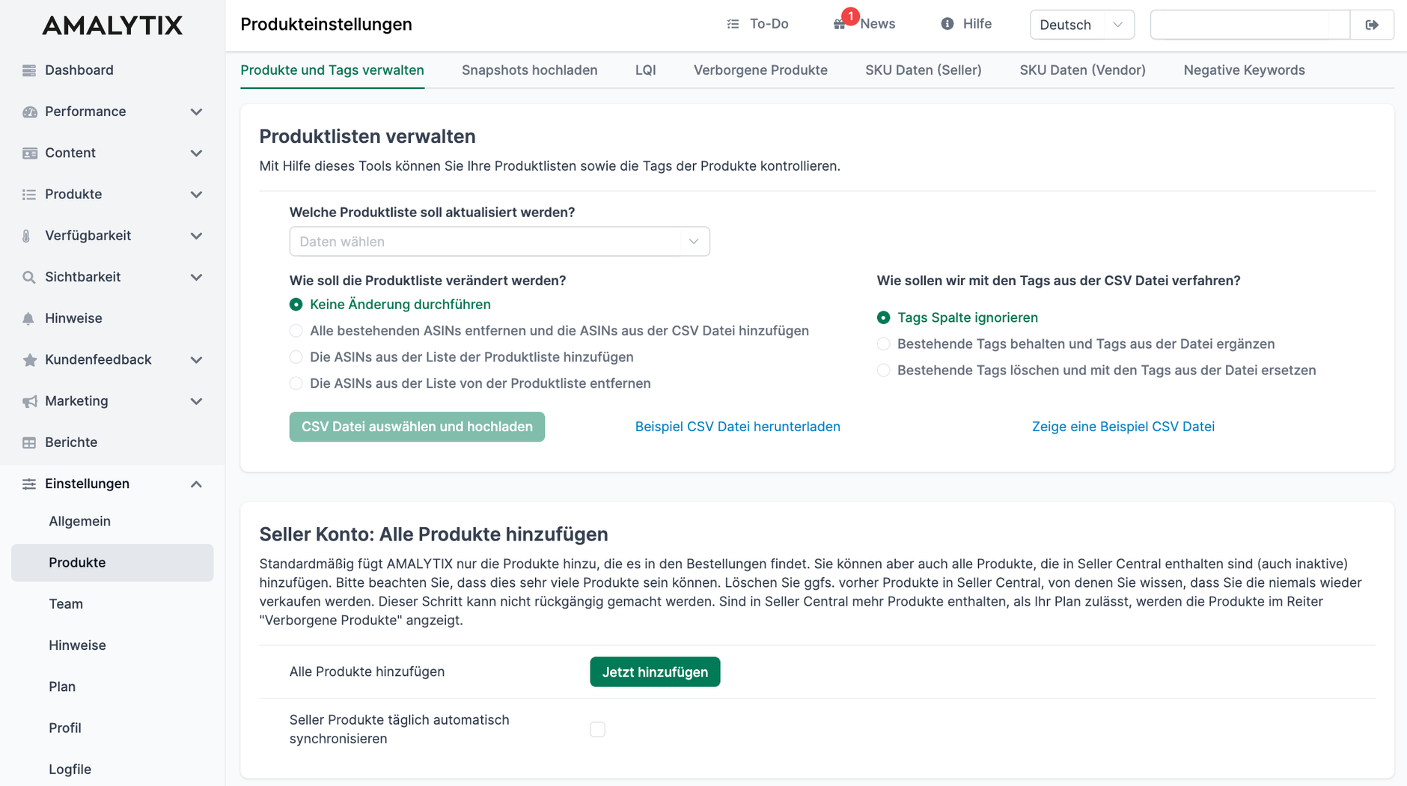Click the Einstellungen sliders icon
The height and width of the screenshot is (786, 1407).
point(29,484)
